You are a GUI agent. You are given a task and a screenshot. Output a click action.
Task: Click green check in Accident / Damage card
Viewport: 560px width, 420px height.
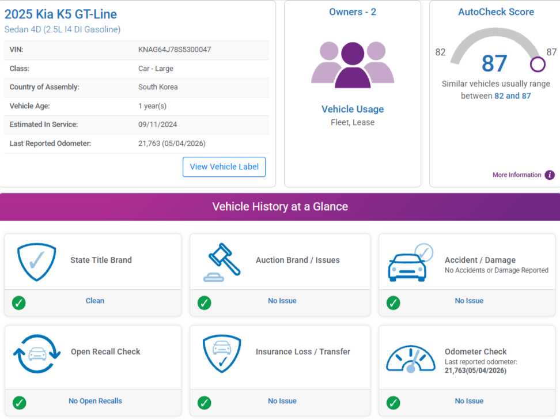click(x=393, y=303)
